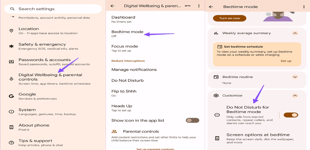Click the Passwords & accounts icon

coord(11,62)
